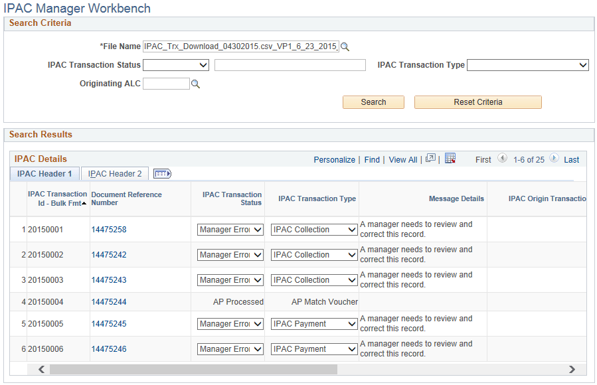Open the File Name lookup magnifying glass
The height and width of the screenshot is (385, 597).
tap(345, 47)
